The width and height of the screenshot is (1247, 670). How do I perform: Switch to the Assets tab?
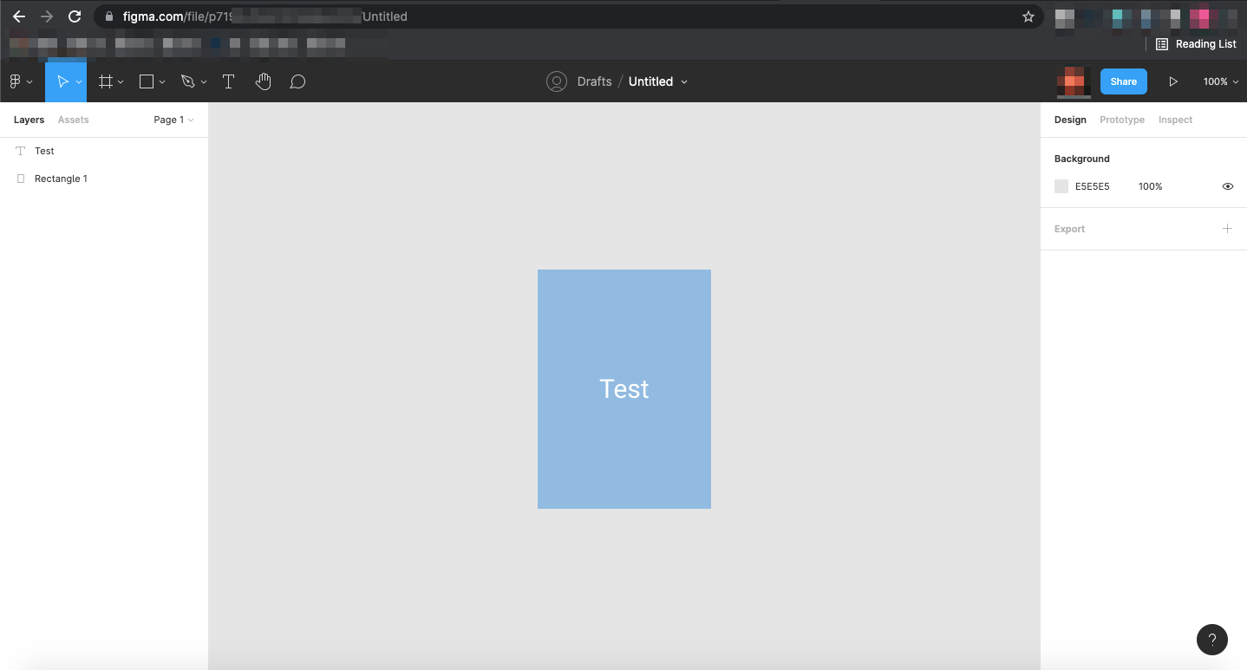click(73, 120)
